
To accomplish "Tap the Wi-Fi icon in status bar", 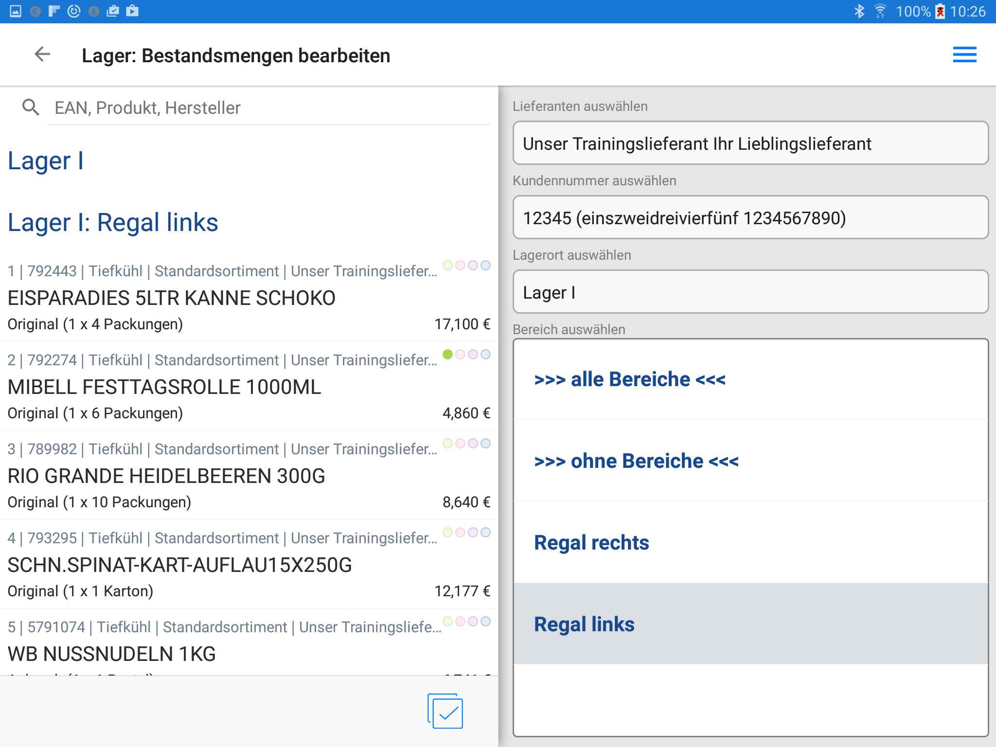I will [x=880, y=11].
